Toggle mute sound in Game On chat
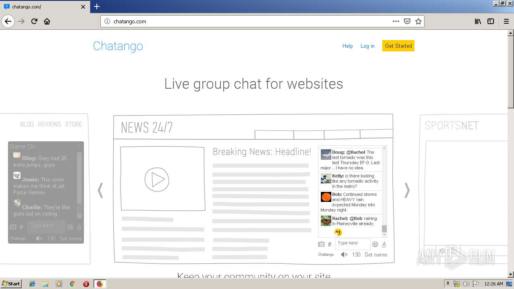This screenshot has width=514, height=289. click(x=39, y=238)
